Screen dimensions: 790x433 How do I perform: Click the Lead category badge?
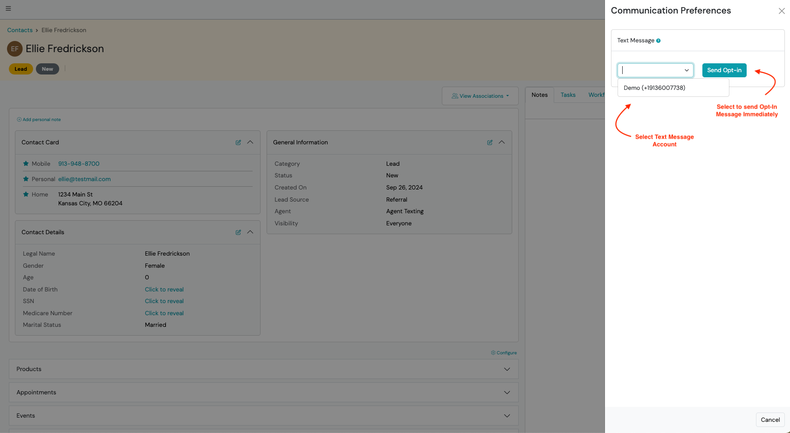(x=21, y=69)
